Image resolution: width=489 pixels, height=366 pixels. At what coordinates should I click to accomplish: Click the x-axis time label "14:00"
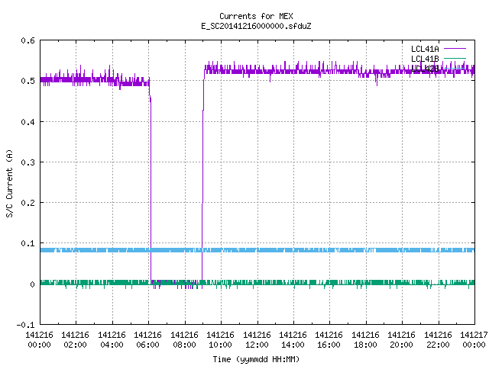click(293, 345)
